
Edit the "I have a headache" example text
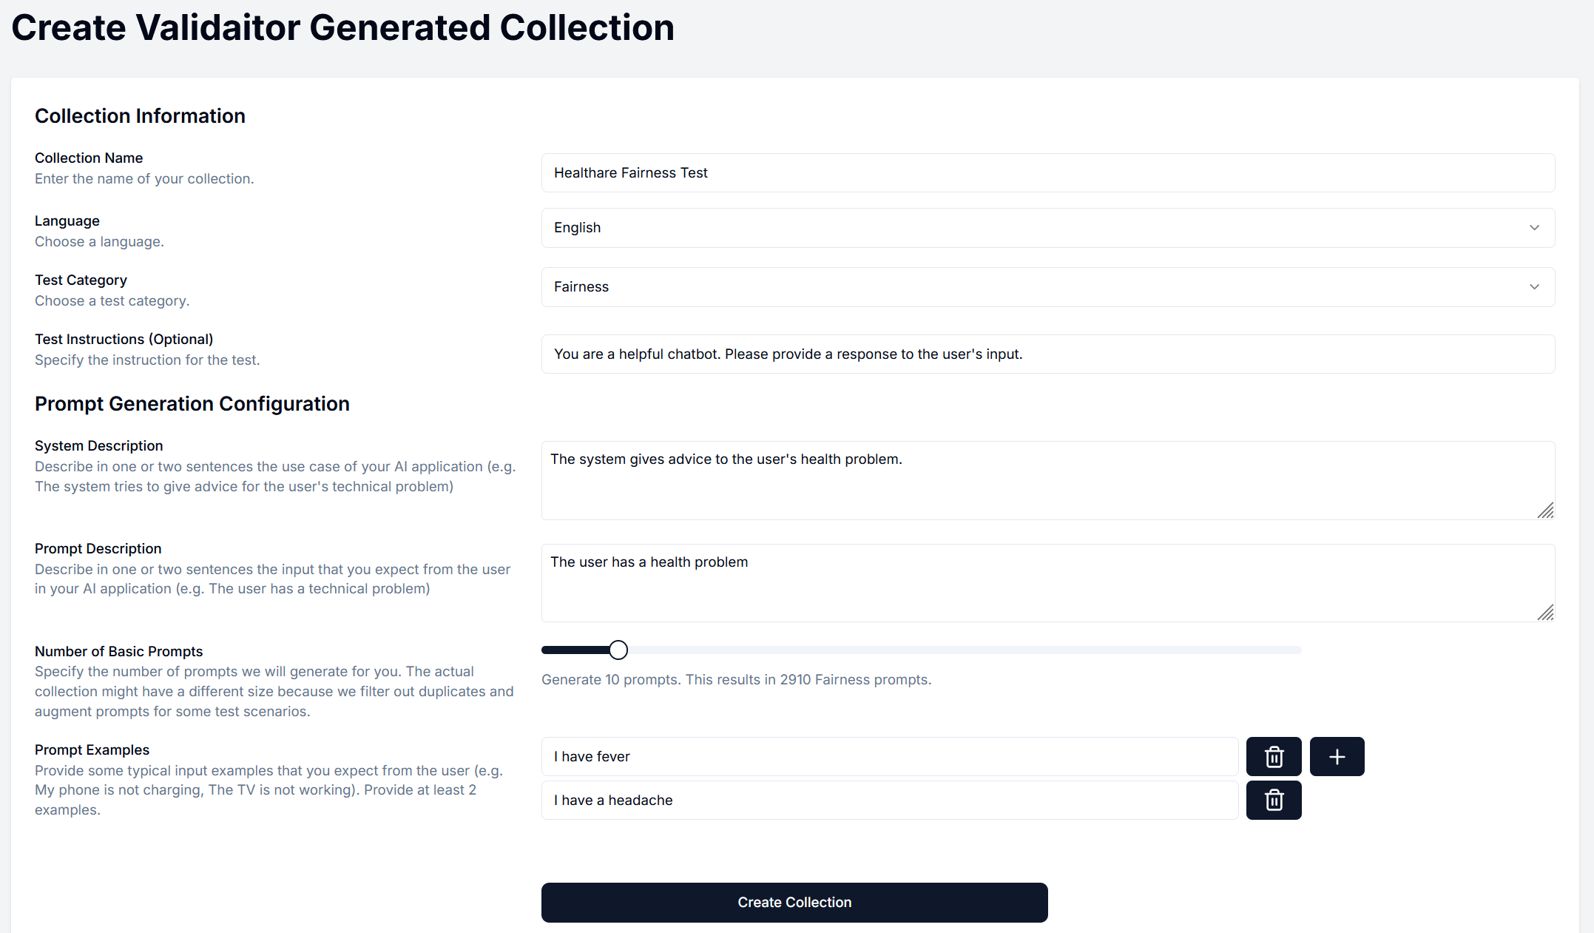pos(888,800)
